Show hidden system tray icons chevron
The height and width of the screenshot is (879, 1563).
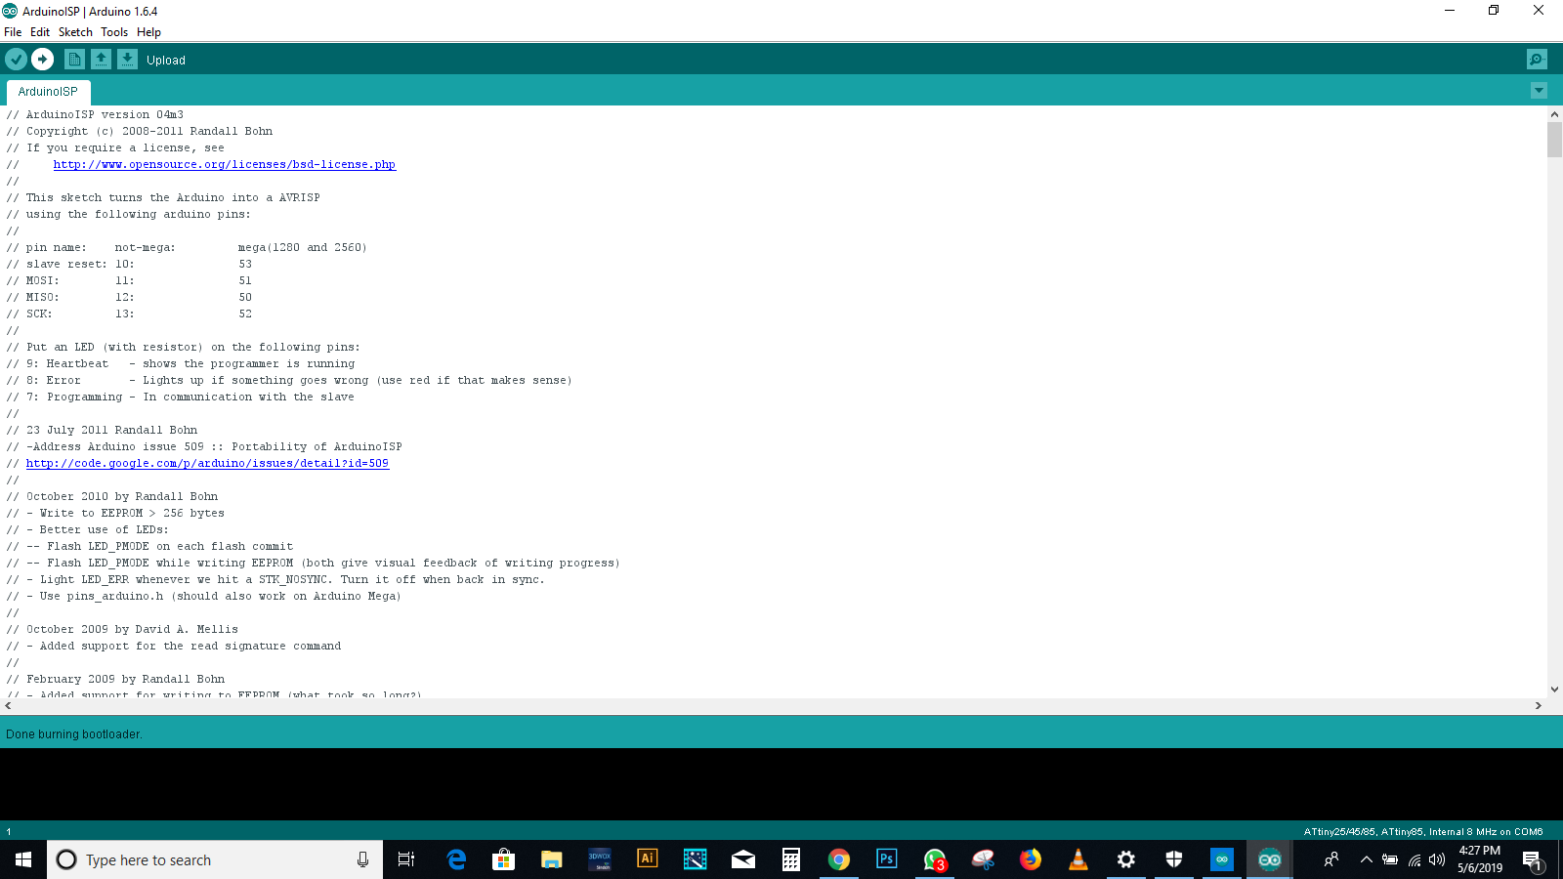click(x=1366, y=859)
